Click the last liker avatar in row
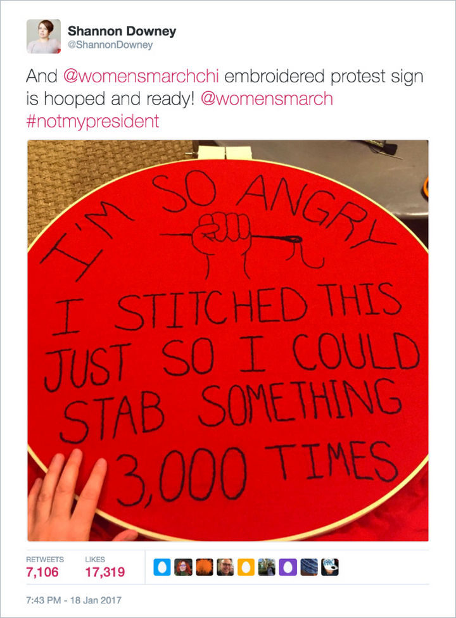This screenshot has width=456, height=618. [x=330, y=567]
